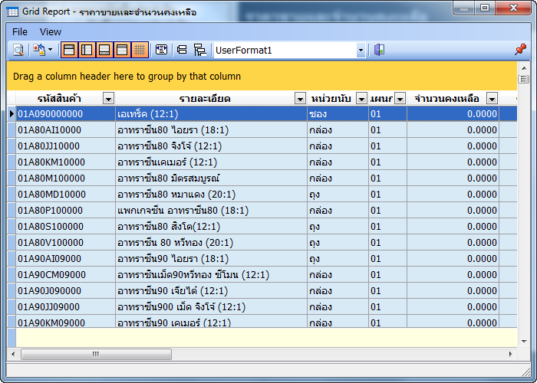
Task: Open filter dropdown for รหัสสินค้า column
Action: 108,98
